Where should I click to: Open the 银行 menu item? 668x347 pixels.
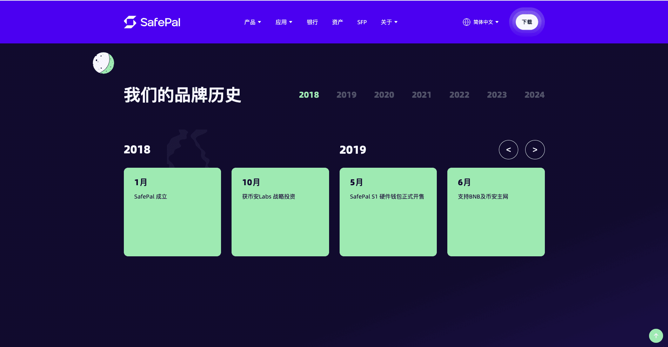(x=312, y=22)
